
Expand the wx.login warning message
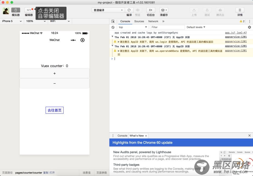pyautogui.click(x=119, y=42)
